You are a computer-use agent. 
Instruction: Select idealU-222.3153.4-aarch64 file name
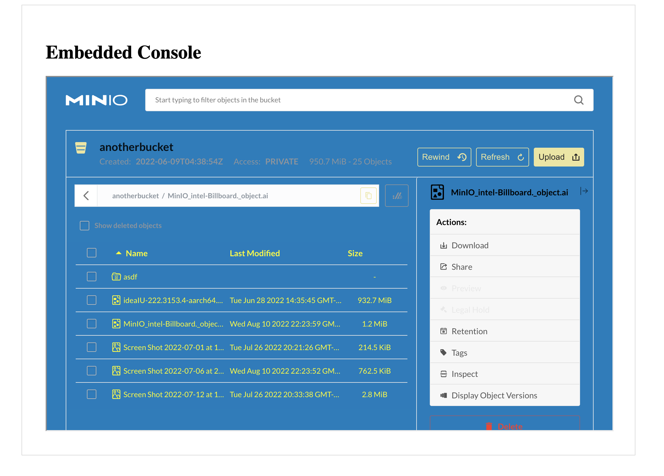coord(173,300)
